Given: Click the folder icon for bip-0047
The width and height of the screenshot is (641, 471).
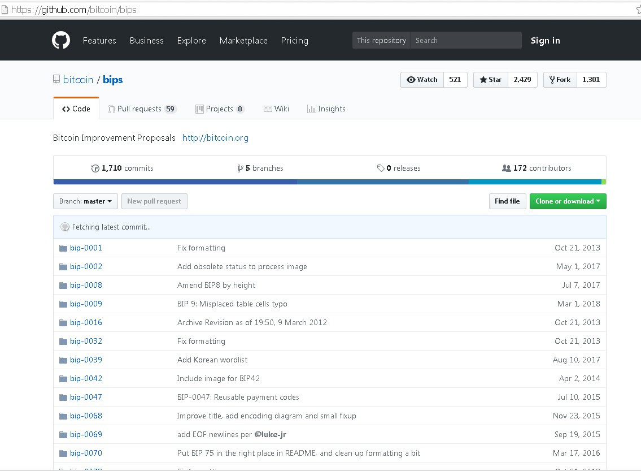Looking at the screenshot, I should tap(63, 397).
